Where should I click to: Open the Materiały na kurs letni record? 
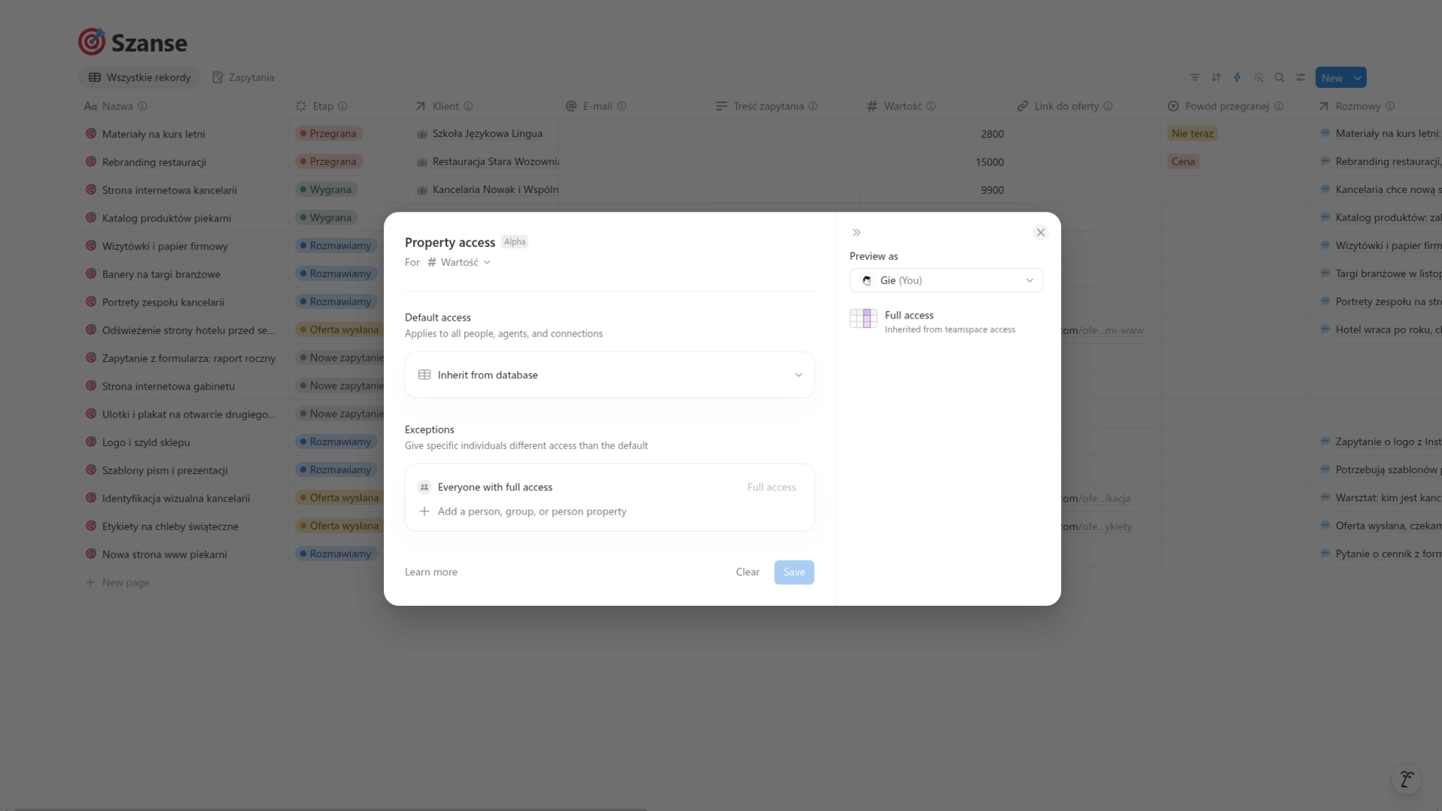pos(153,134)
